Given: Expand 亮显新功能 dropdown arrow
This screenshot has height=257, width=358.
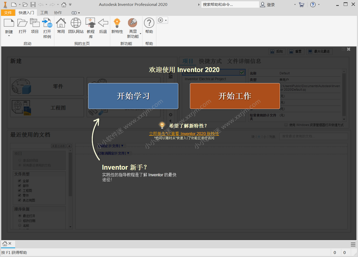Looking at the screenshot, I should [140, 34].
